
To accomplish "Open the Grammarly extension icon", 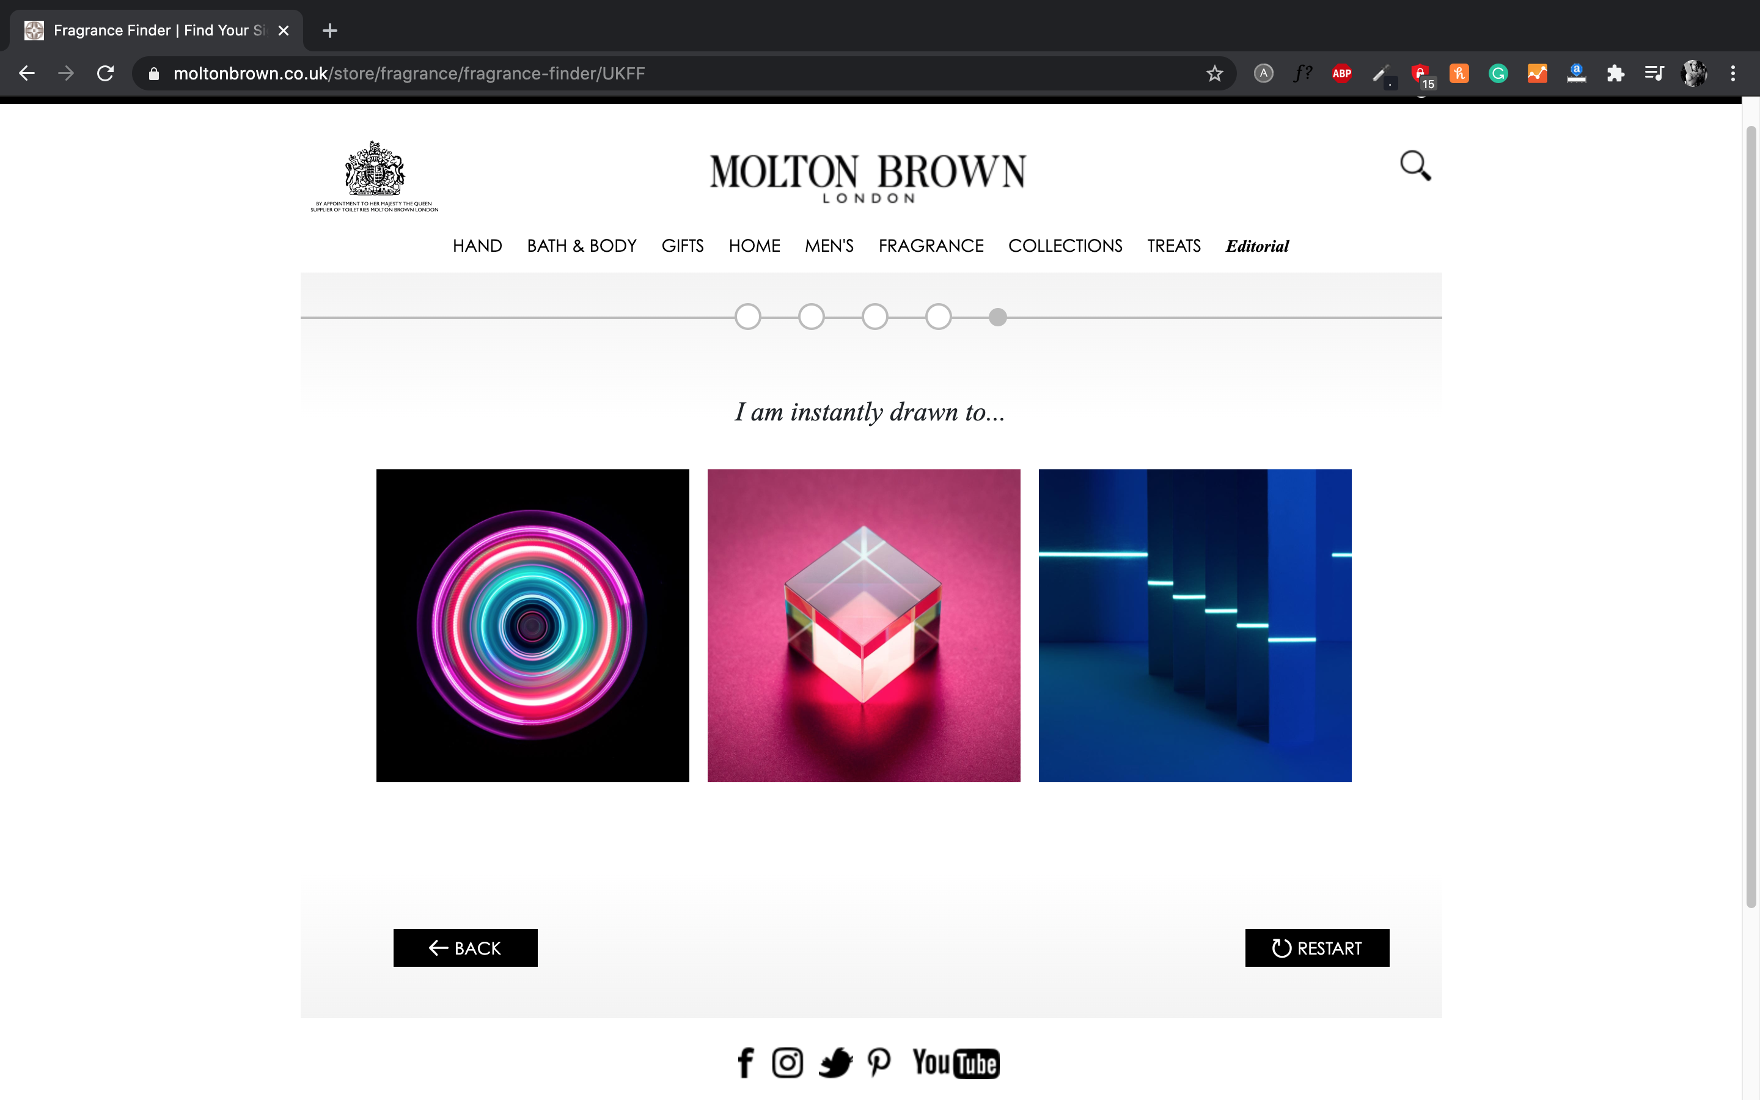I will pos(1497,73).
